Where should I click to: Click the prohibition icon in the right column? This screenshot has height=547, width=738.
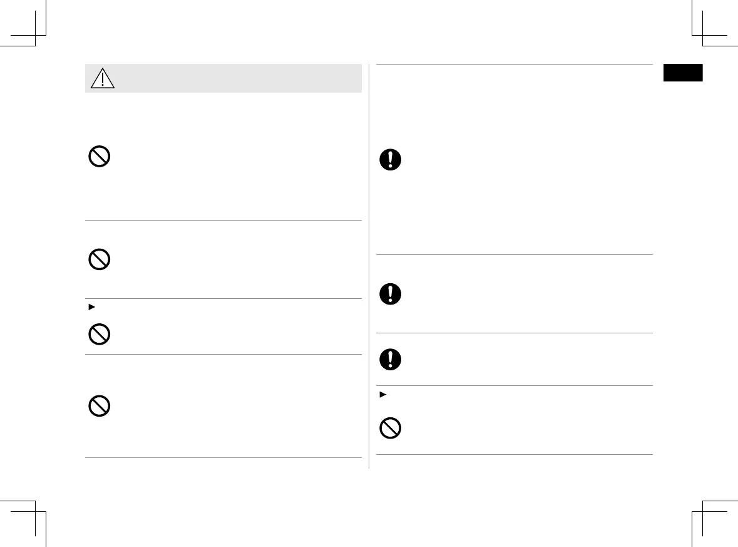[x=391, y=429]
